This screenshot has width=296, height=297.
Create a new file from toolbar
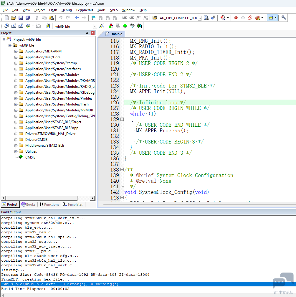pyautogui.click(x=6, y=18)
